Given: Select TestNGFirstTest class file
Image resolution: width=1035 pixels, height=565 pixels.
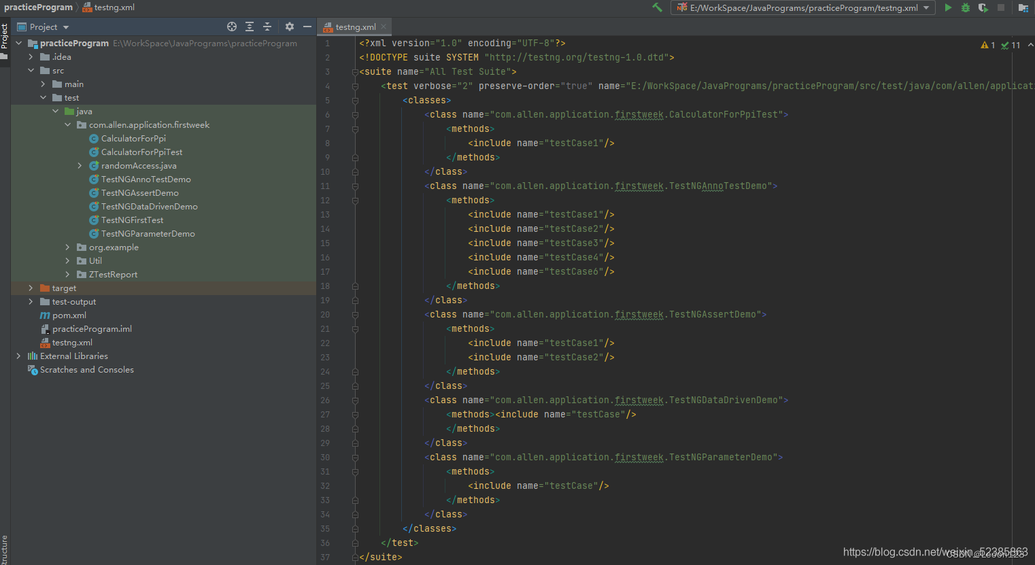Looking at the screenshot, I should [132, 220].
